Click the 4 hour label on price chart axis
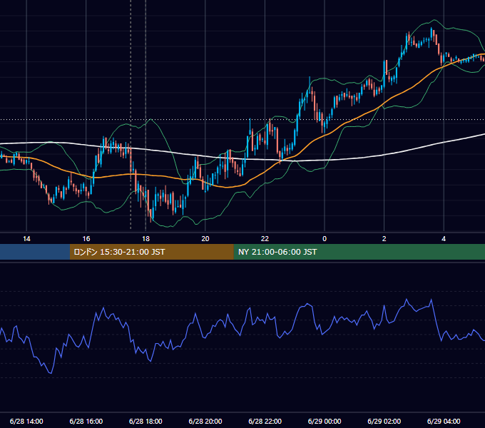 pos(444,239)
